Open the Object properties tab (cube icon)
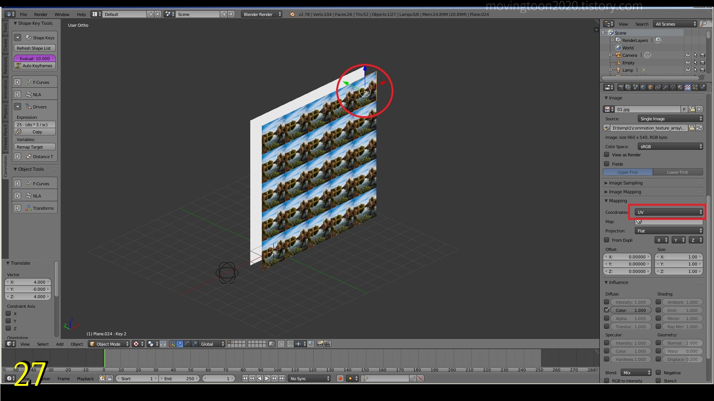Screen dimensions: 714x401 point(650,87)
